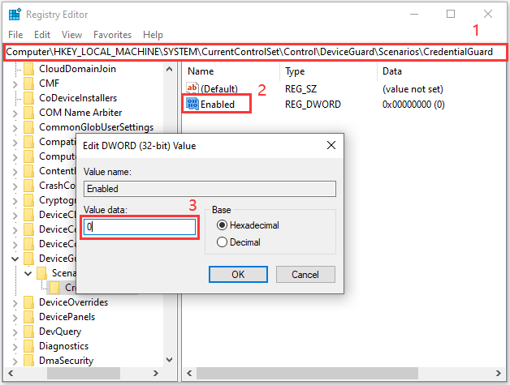Click the Diagnostics folder icon
The image size is (510, 385).
pos(28,346)
